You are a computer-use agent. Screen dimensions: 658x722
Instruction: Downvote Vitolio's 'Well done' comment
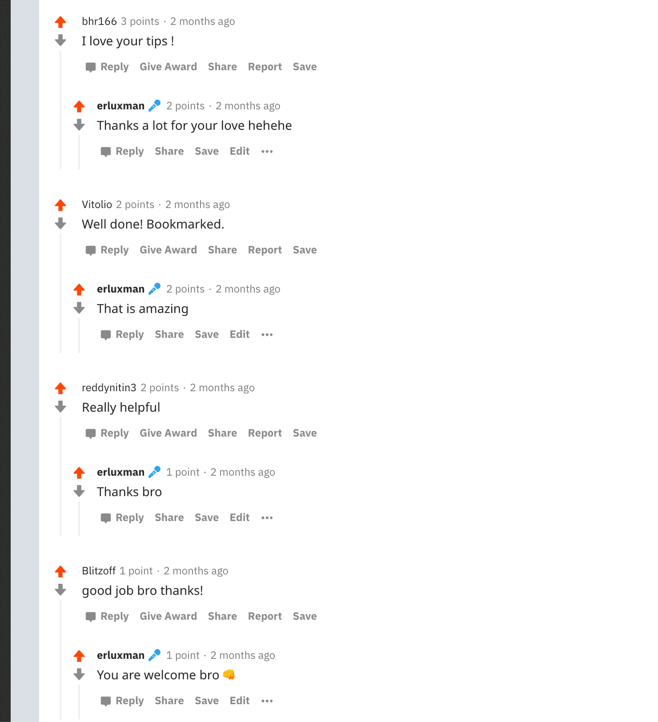pyautogui.click(x=60, y=224)
